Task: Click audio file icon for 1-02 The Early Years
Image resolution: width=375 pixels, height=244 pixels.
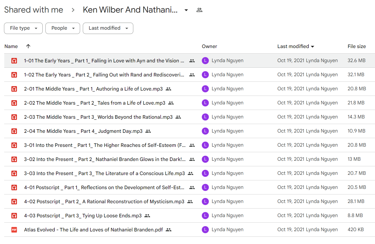Action: tap(14, 75)
